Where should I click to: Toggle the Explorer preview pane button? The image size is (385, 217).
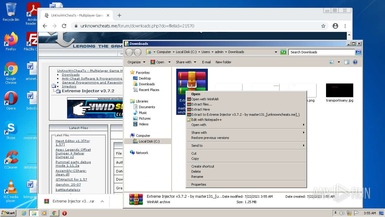coord(347,62)
